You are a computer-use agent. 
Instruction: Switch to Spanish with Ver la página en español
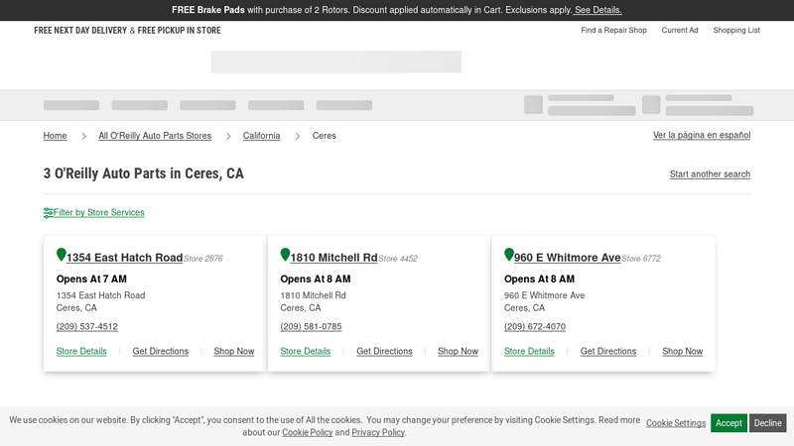click(x=701, y=136)
